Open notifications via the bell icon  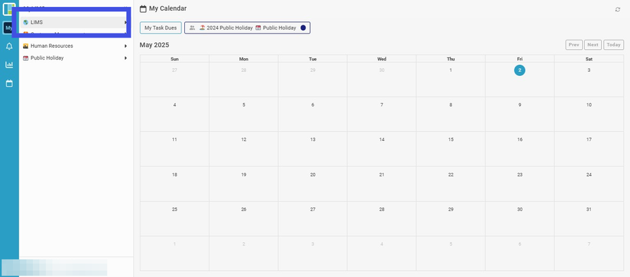(9, 47)
